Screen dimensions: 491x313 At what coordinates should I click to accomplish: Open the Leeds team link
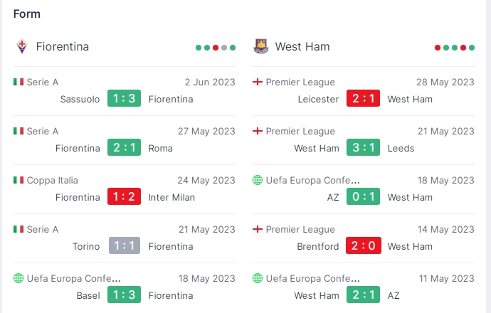[401, 148]
